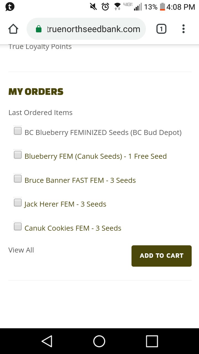199x354 pixels.
Task: Tap the alarm clock status icon
Action: coord(105,7)
